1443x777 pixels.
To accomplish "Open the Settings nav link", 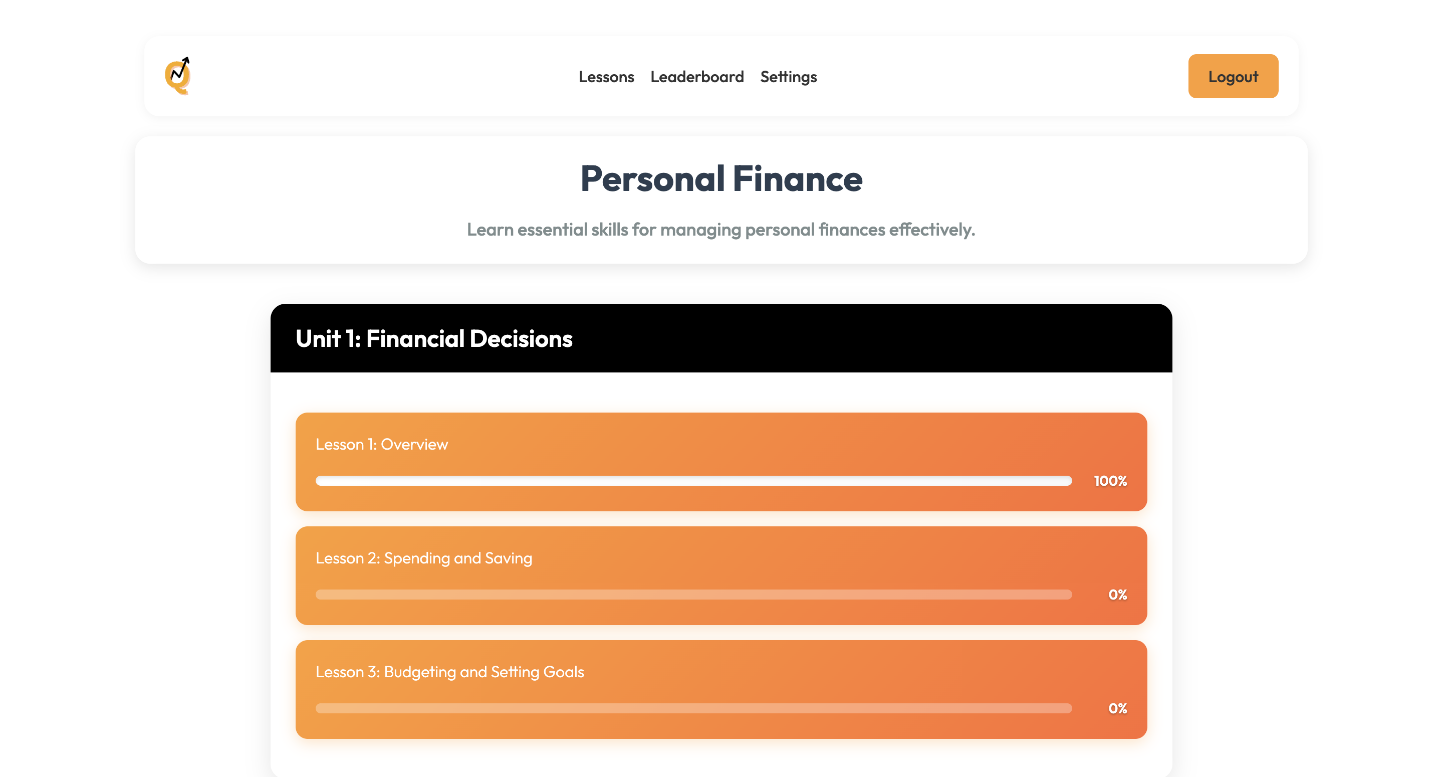I will coord(788,77).
